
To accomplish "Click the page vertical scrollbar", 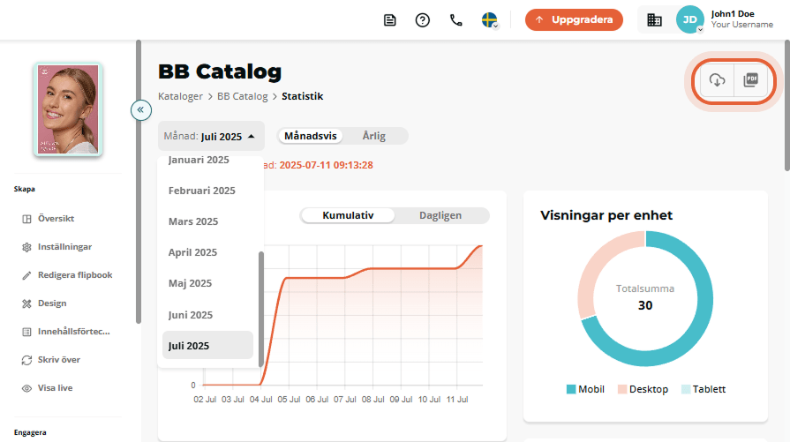I will 787,106.
